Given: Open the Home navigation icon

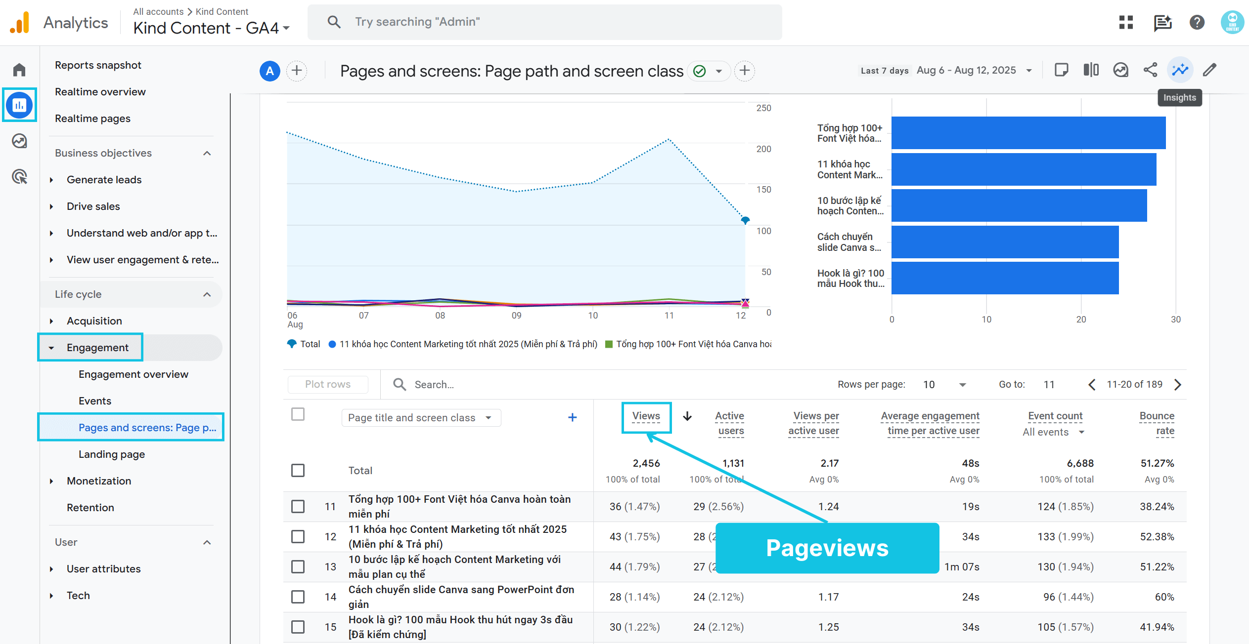Looking at the screenshot, I should [x=19, y=69].
